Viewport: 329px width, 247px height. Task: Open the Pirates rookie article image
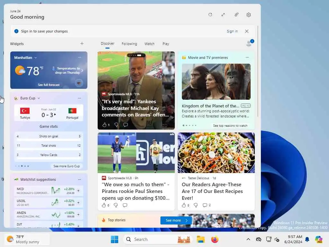click(136, 153)
